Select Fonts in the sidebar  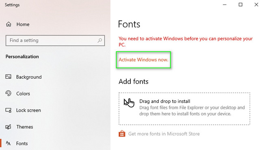coord(22,143)
